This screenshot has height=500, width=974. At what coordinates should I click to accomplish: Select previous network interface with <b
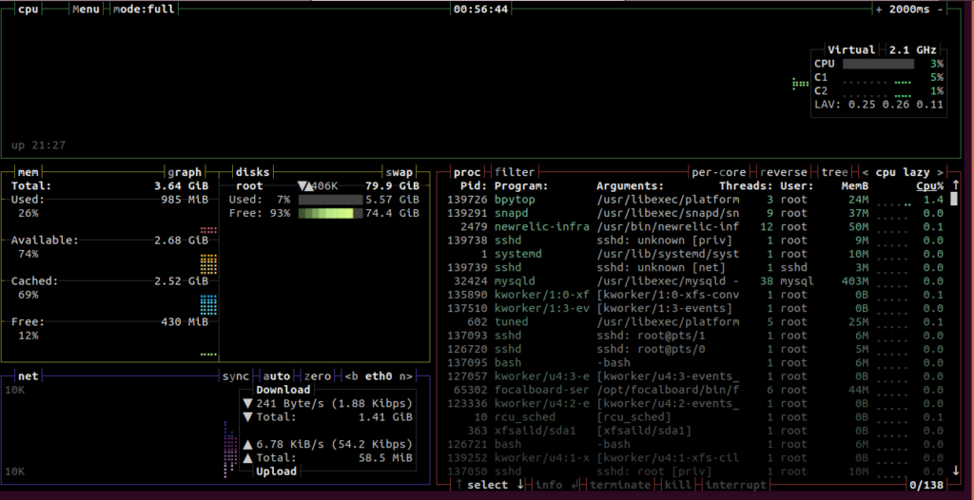tap(352, 376)
